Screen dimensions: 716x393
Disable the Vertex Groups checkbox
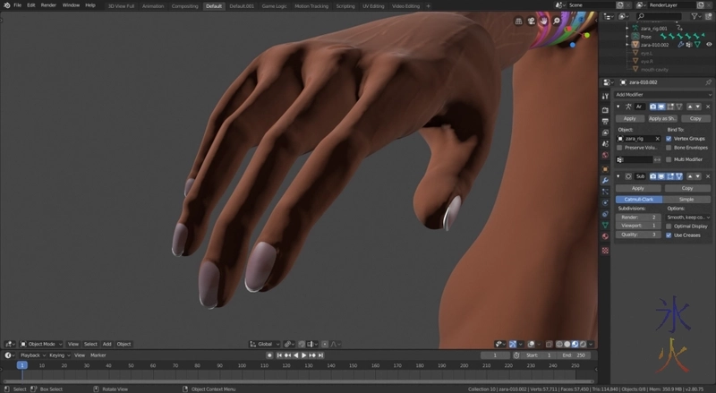[669, 139]
